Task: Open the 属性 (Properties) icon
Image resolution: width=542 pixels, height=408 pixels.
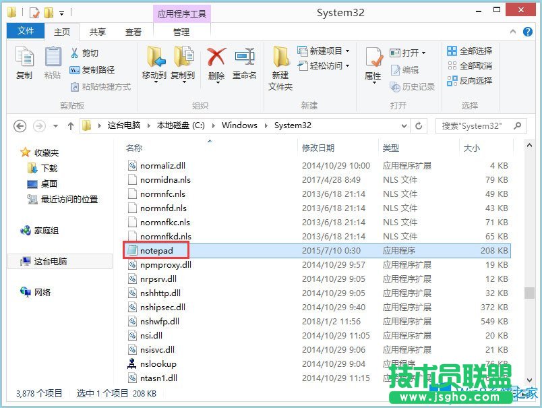Action: [x=372, y=62]
